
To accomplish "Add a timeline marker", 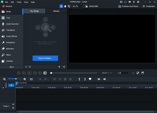I will (x=90, y=79).
